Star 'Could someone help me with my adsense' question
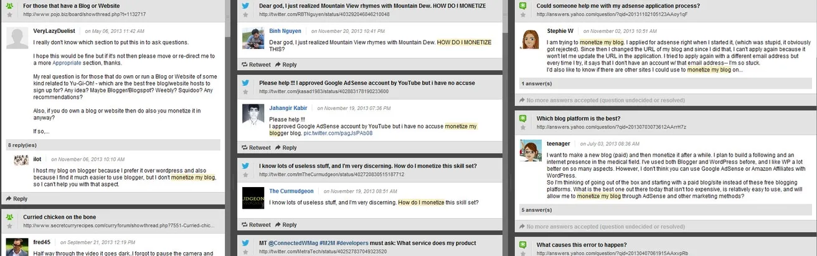Screen dimensions: 817x256 [523, 14]
